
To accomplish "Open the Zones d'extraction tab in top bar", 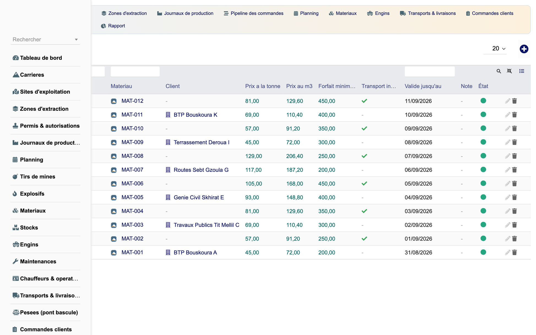I will (124, 13).
